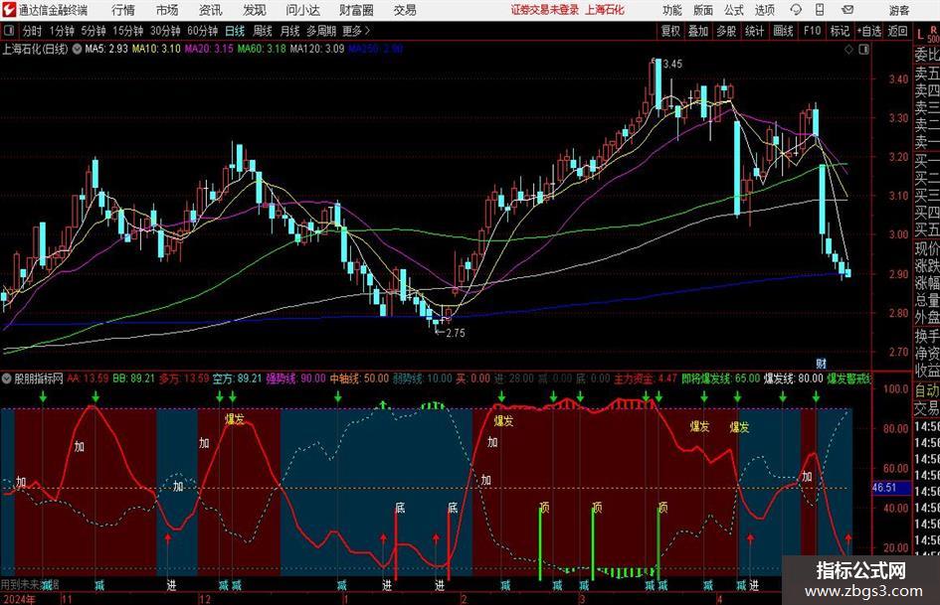Click the customer service headset icon

(796, 10)
